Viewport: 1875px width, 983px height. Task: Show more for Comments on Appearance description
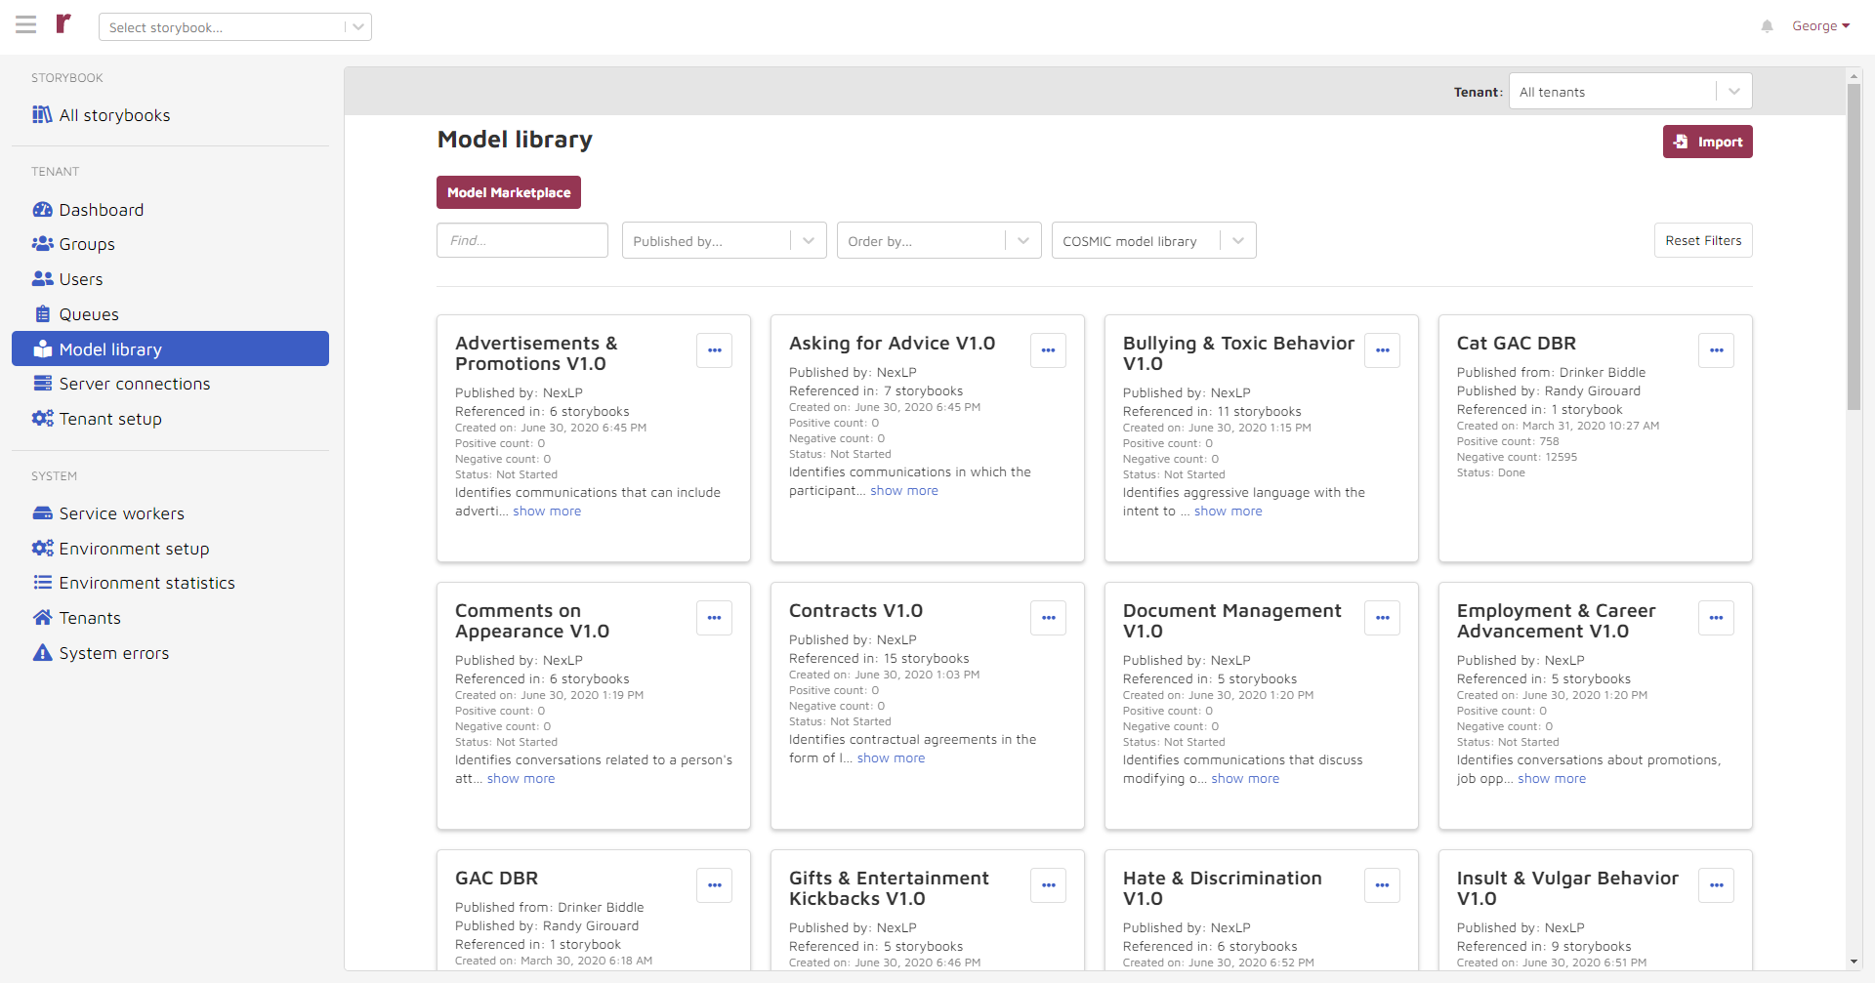pos(521,779)
